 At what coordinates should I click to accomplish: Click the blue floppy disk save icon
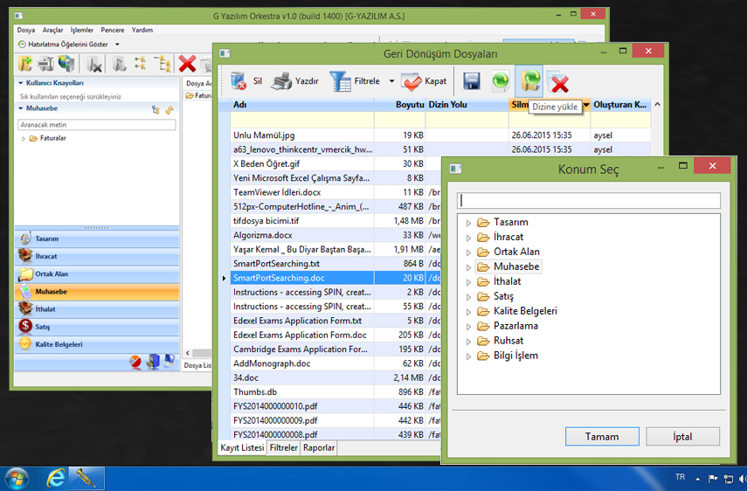472,82
